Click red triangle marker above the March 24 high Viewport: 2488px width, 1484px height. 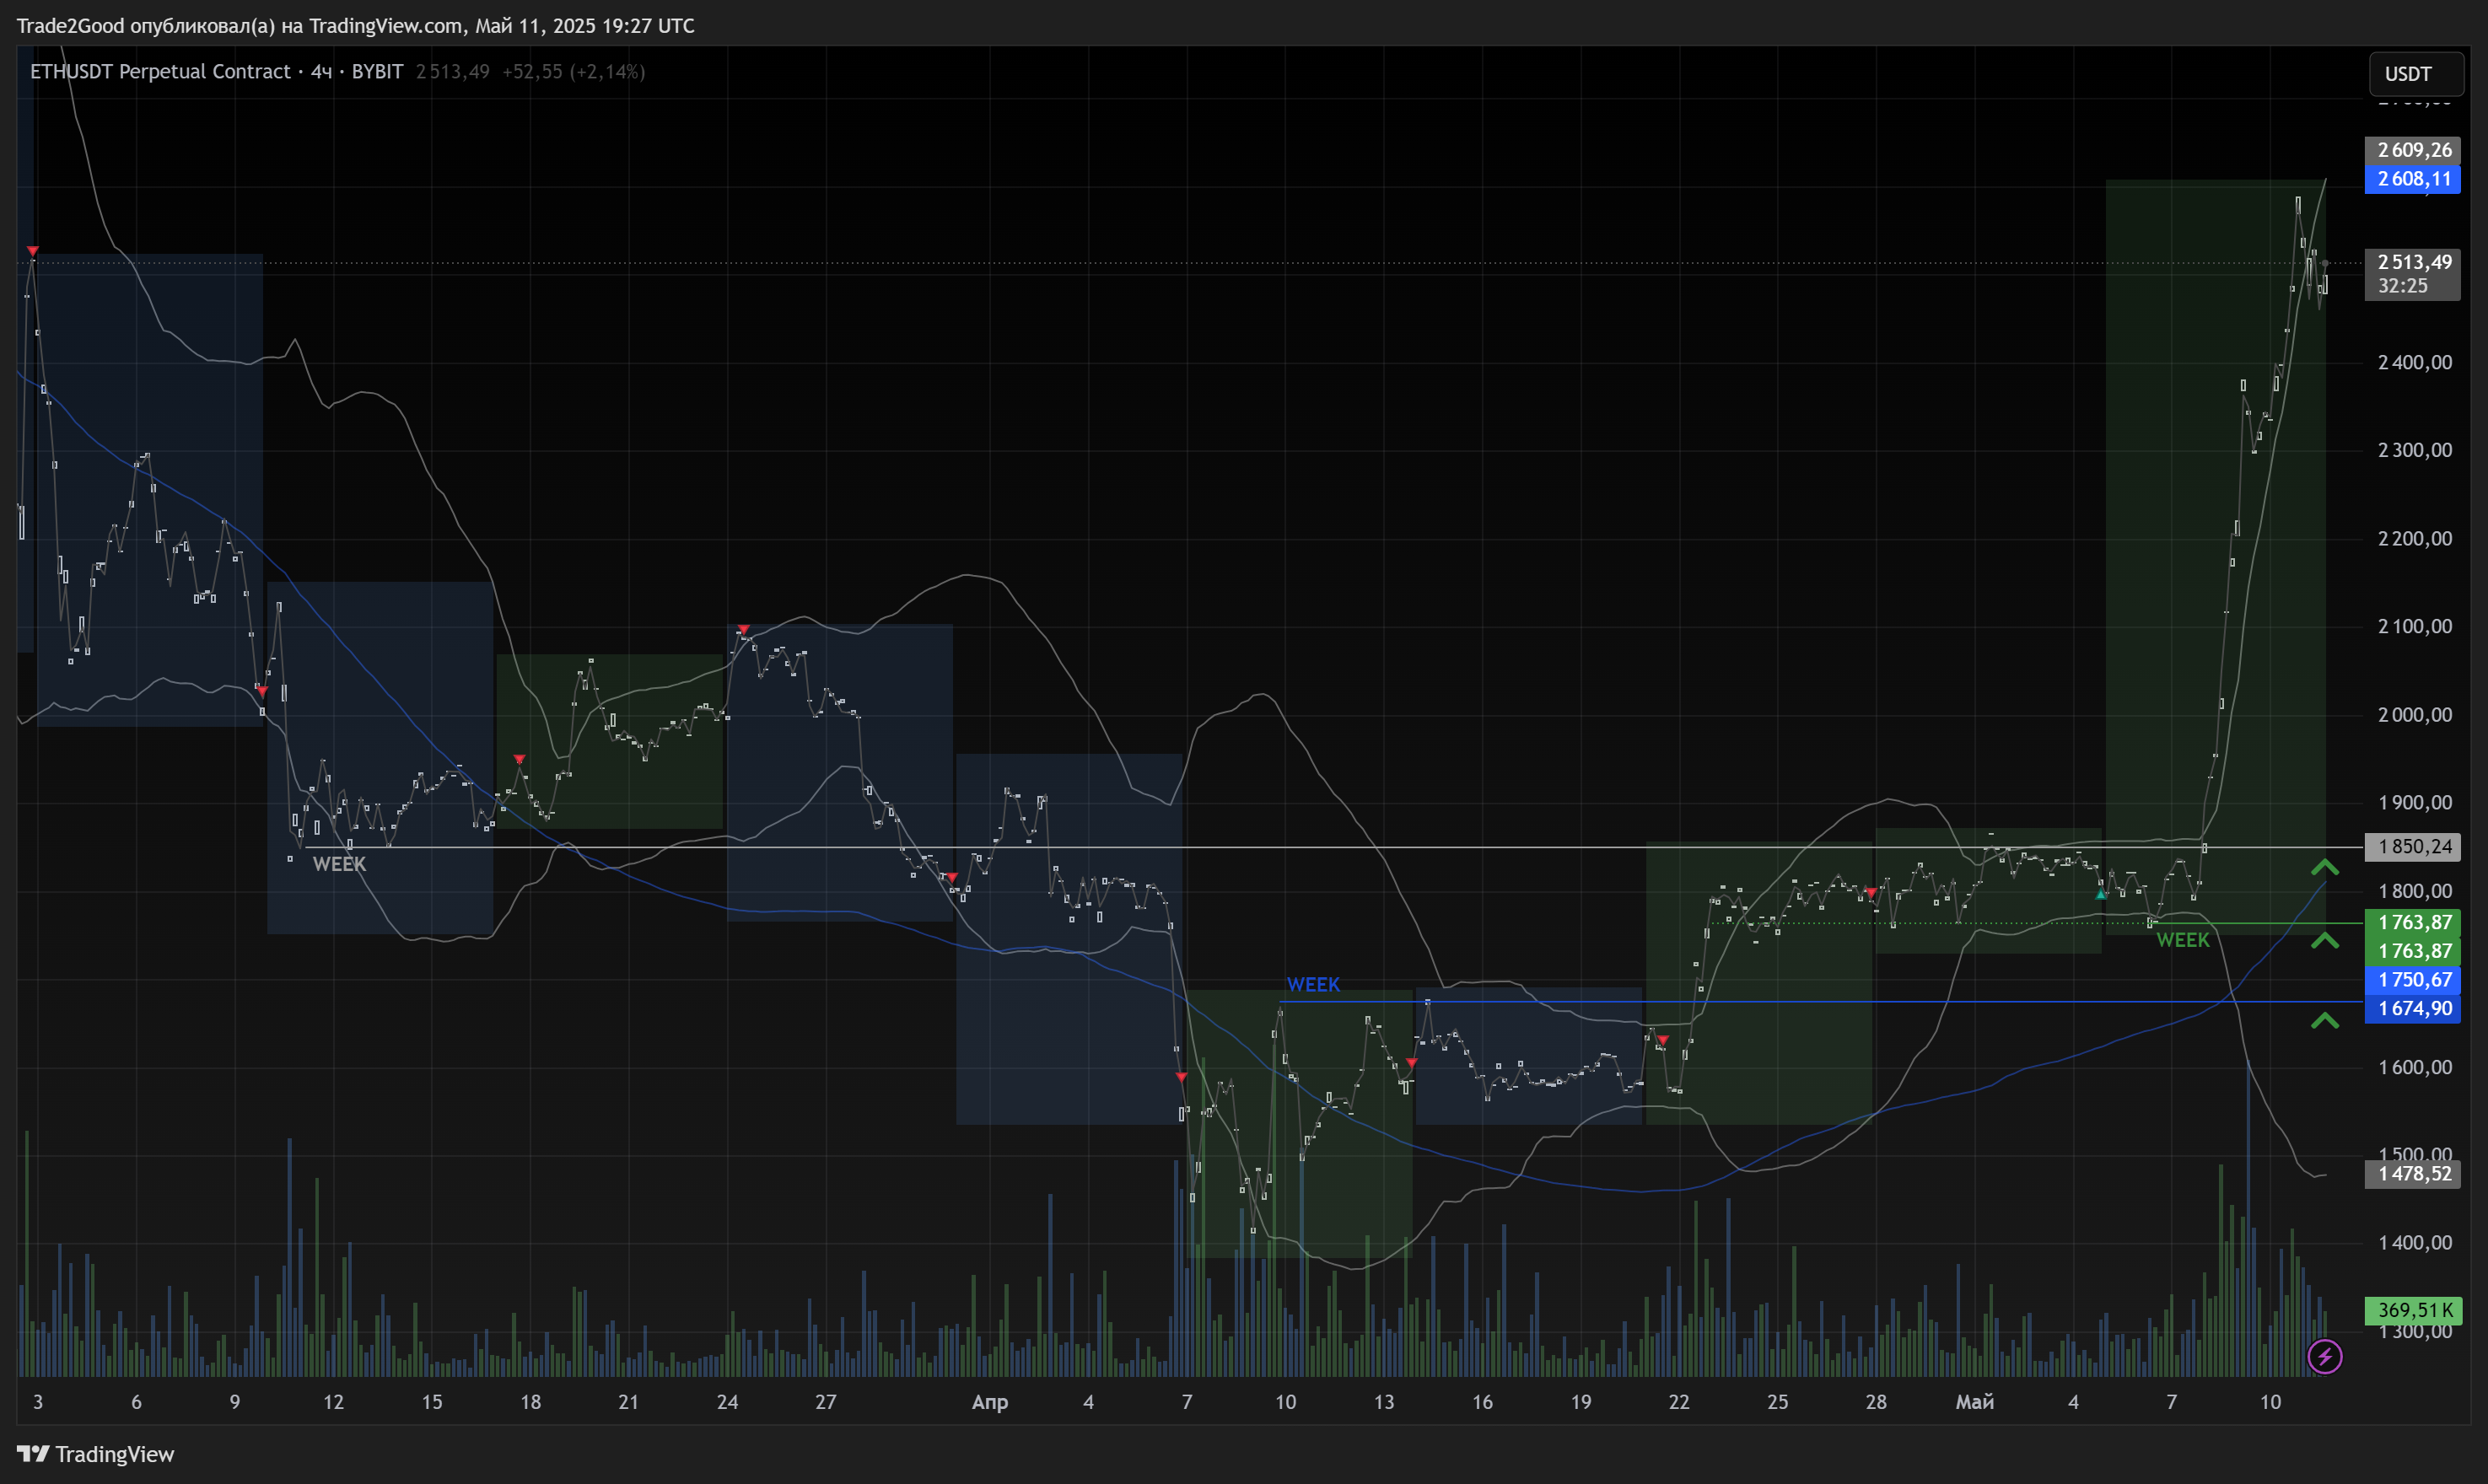click(743, 629)
